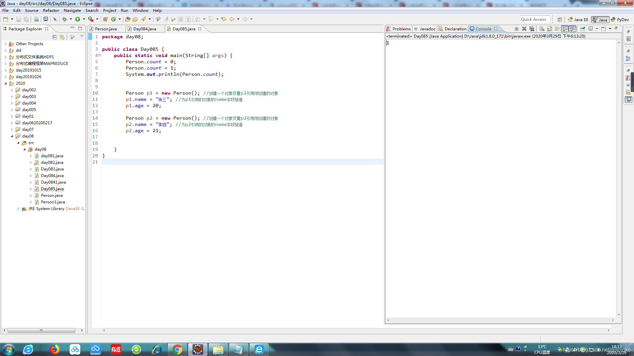
Task: Remove all terminated launches in Console
Action: [532, 29]
